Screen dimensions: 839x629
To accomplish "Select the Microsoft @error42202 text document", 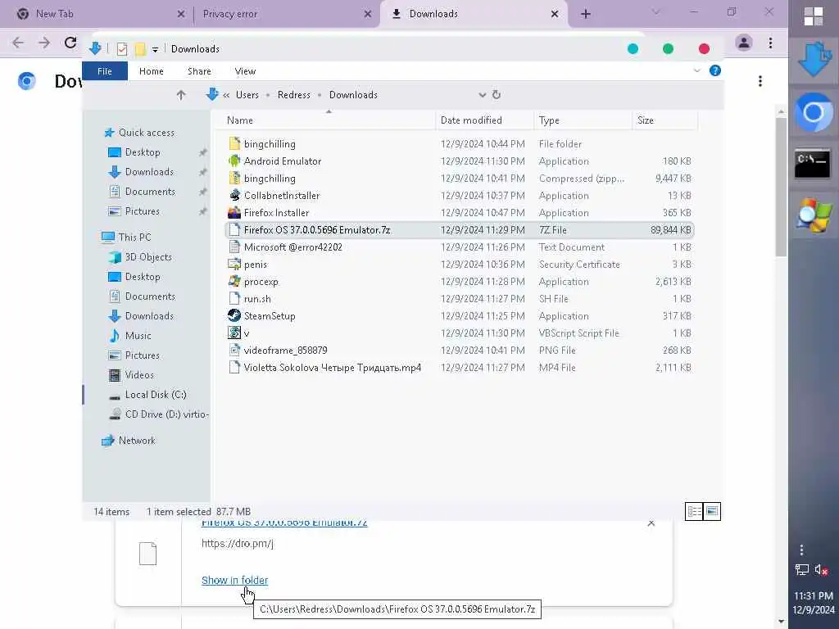I will (460, 247).
